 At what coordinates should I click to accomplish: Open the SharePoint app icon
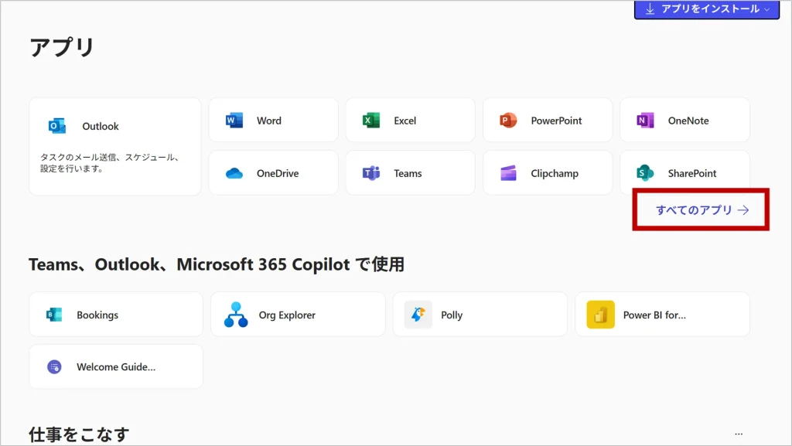click(x=645, y=173)
